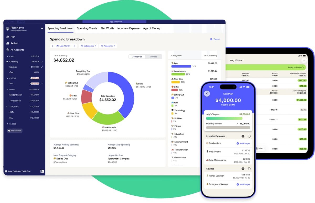
Task: Open the Reflect section in sidebar
Action: click(x=12, y=43)
